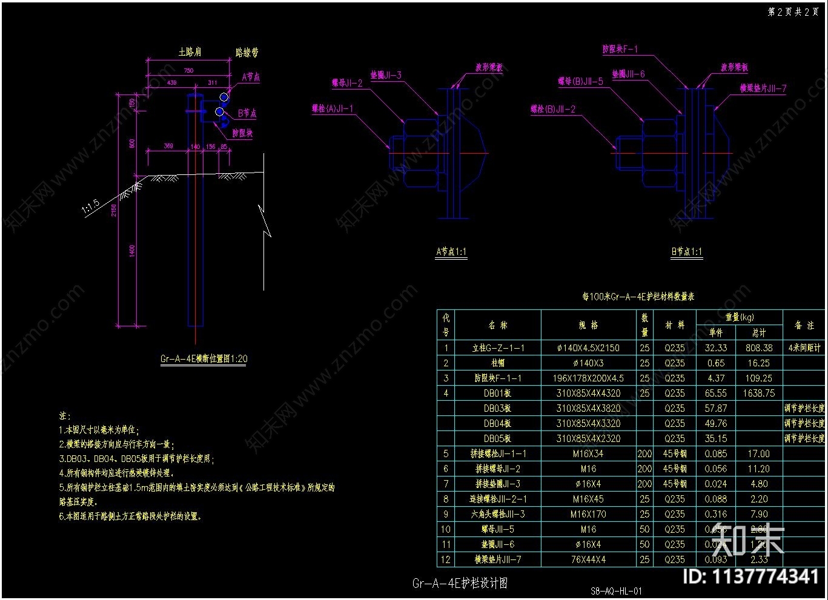
Task: Click the "310X85X4X3320" specification cell
Action: pos(588,424)
